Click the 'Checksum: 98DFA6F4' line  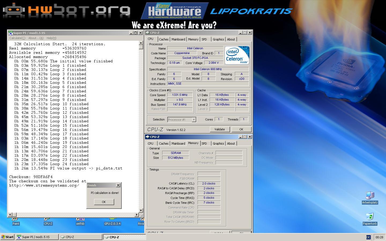pos(31,177)
